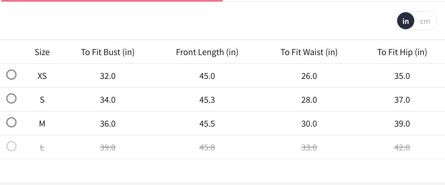This screenshot has height=185, width=445.
Task: Click the M size label
Action: [x=42, y=124]
